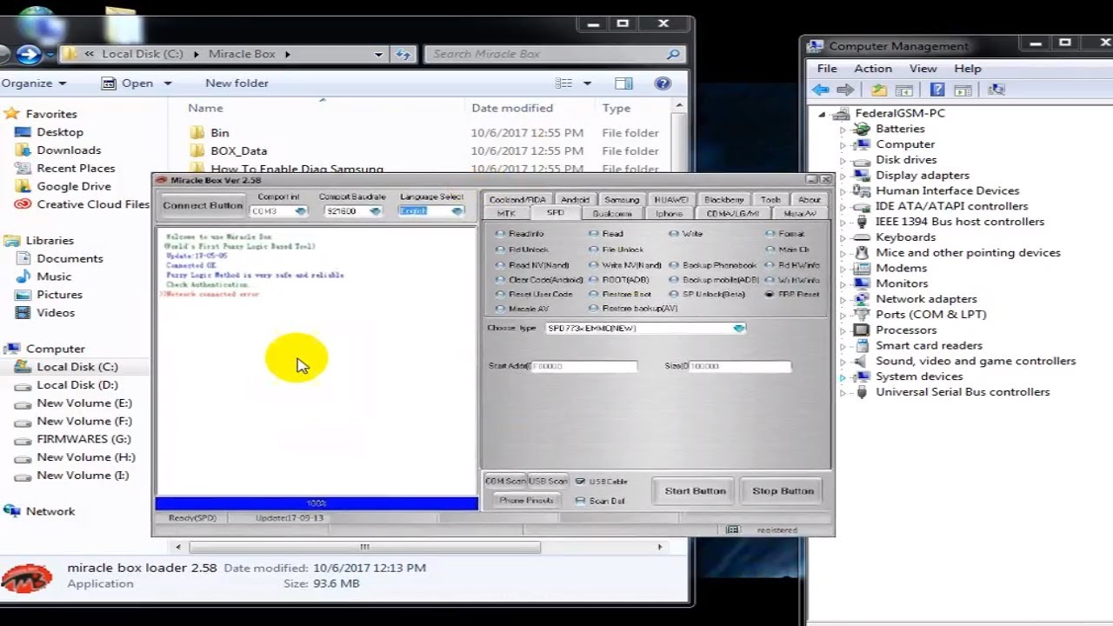Switch to the HUAWEI tab
This screenshot has width=1113, height=626.
click(671, 200)
